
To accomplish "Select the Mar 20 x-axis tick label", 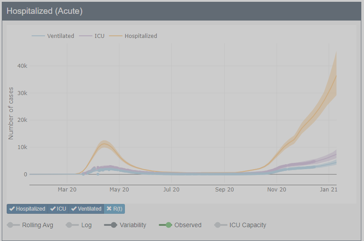I will pyautogui.click(x=67, y=190).
